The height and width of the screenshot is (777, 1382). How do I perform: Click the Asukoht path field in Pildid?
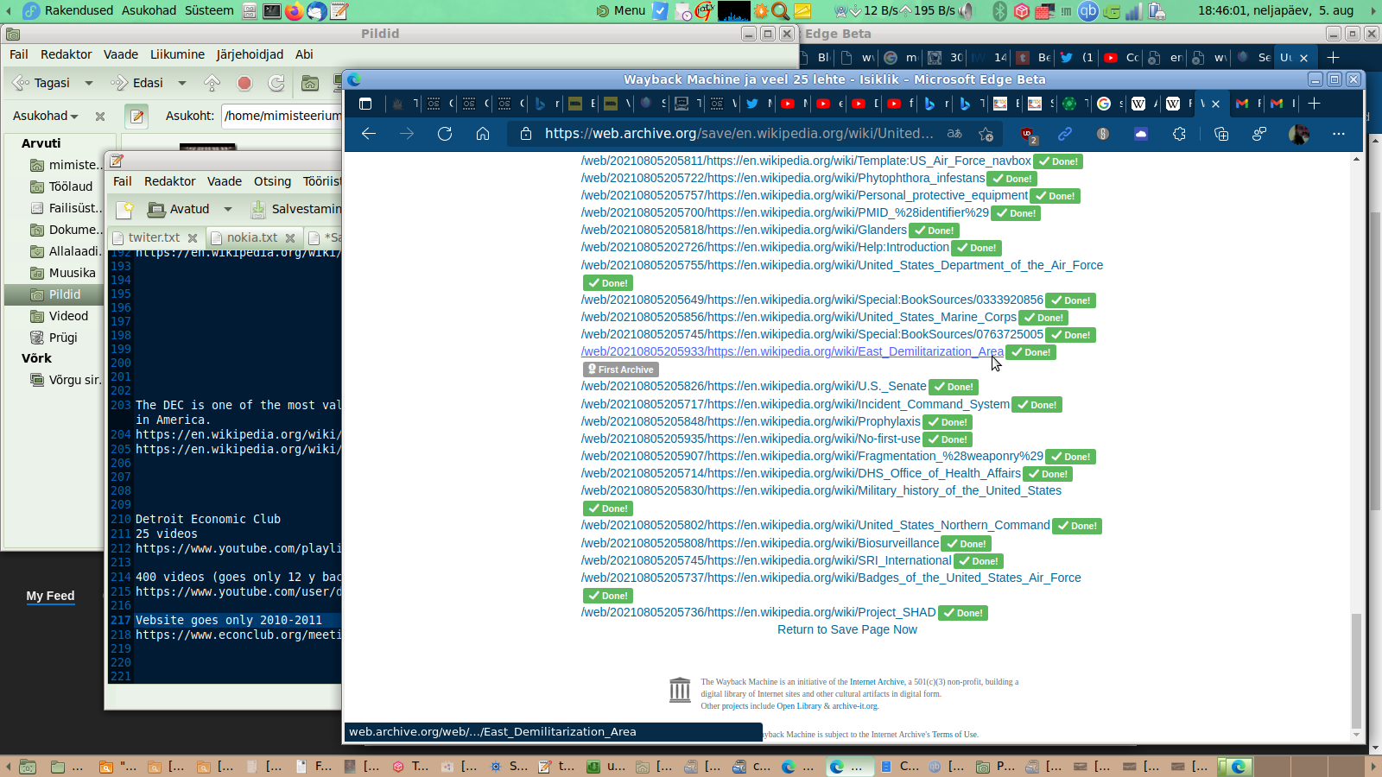coord(282,116)
